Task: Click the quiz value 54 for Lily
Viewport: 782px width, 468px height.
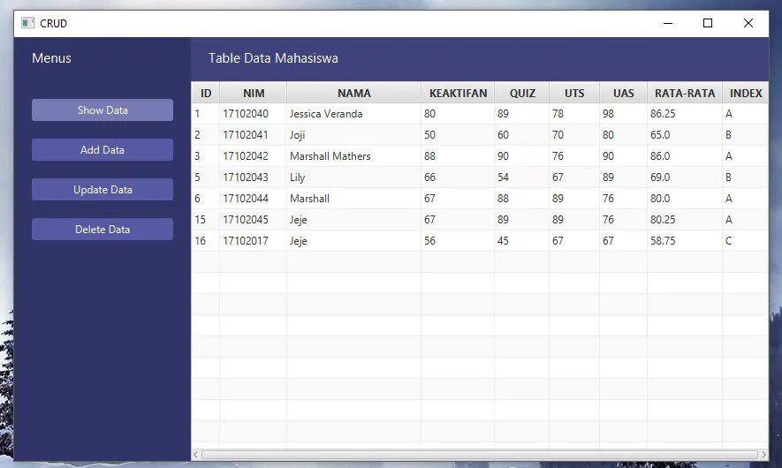Action: (522, 177)
